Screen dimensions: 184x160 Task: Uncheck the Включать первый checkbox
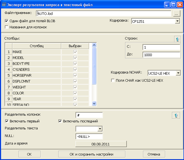7,121
